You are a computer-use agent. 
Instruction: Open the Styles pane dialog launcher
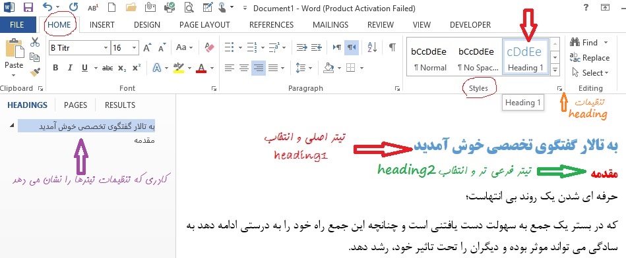(x=560, y=88)
